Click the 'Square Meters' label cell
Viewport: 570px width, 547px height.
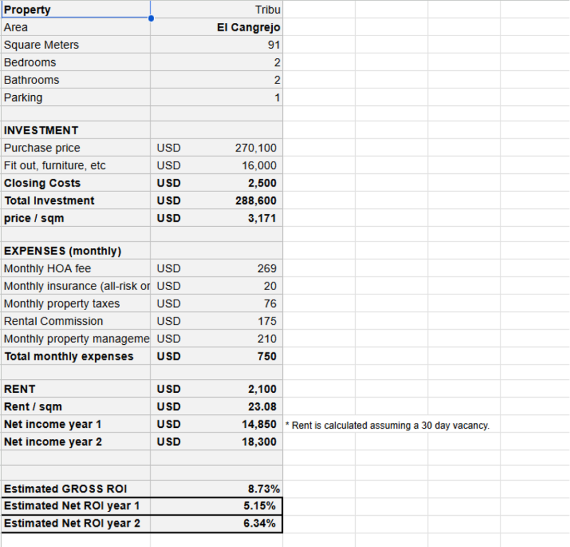point(76,45)
